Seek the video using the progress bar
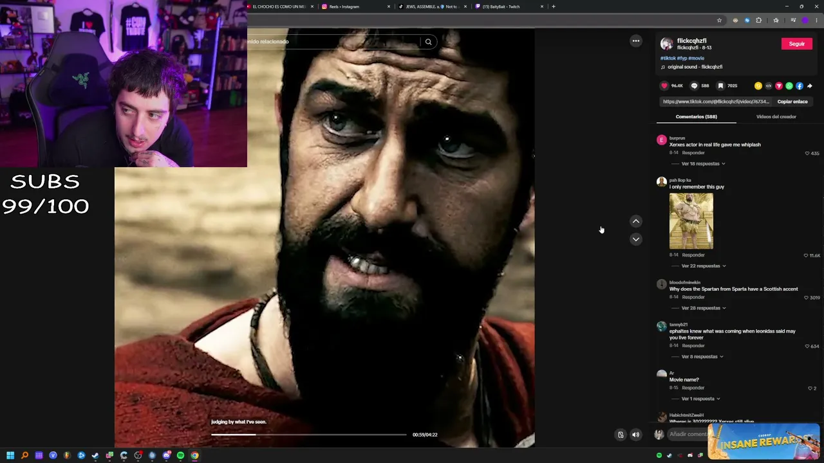The width and height of the screenshot is (824, 463). pyautogui.click(x=308, y=435)
